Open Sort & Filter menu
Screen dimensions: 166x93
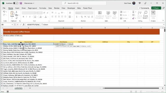pos(140,15)
